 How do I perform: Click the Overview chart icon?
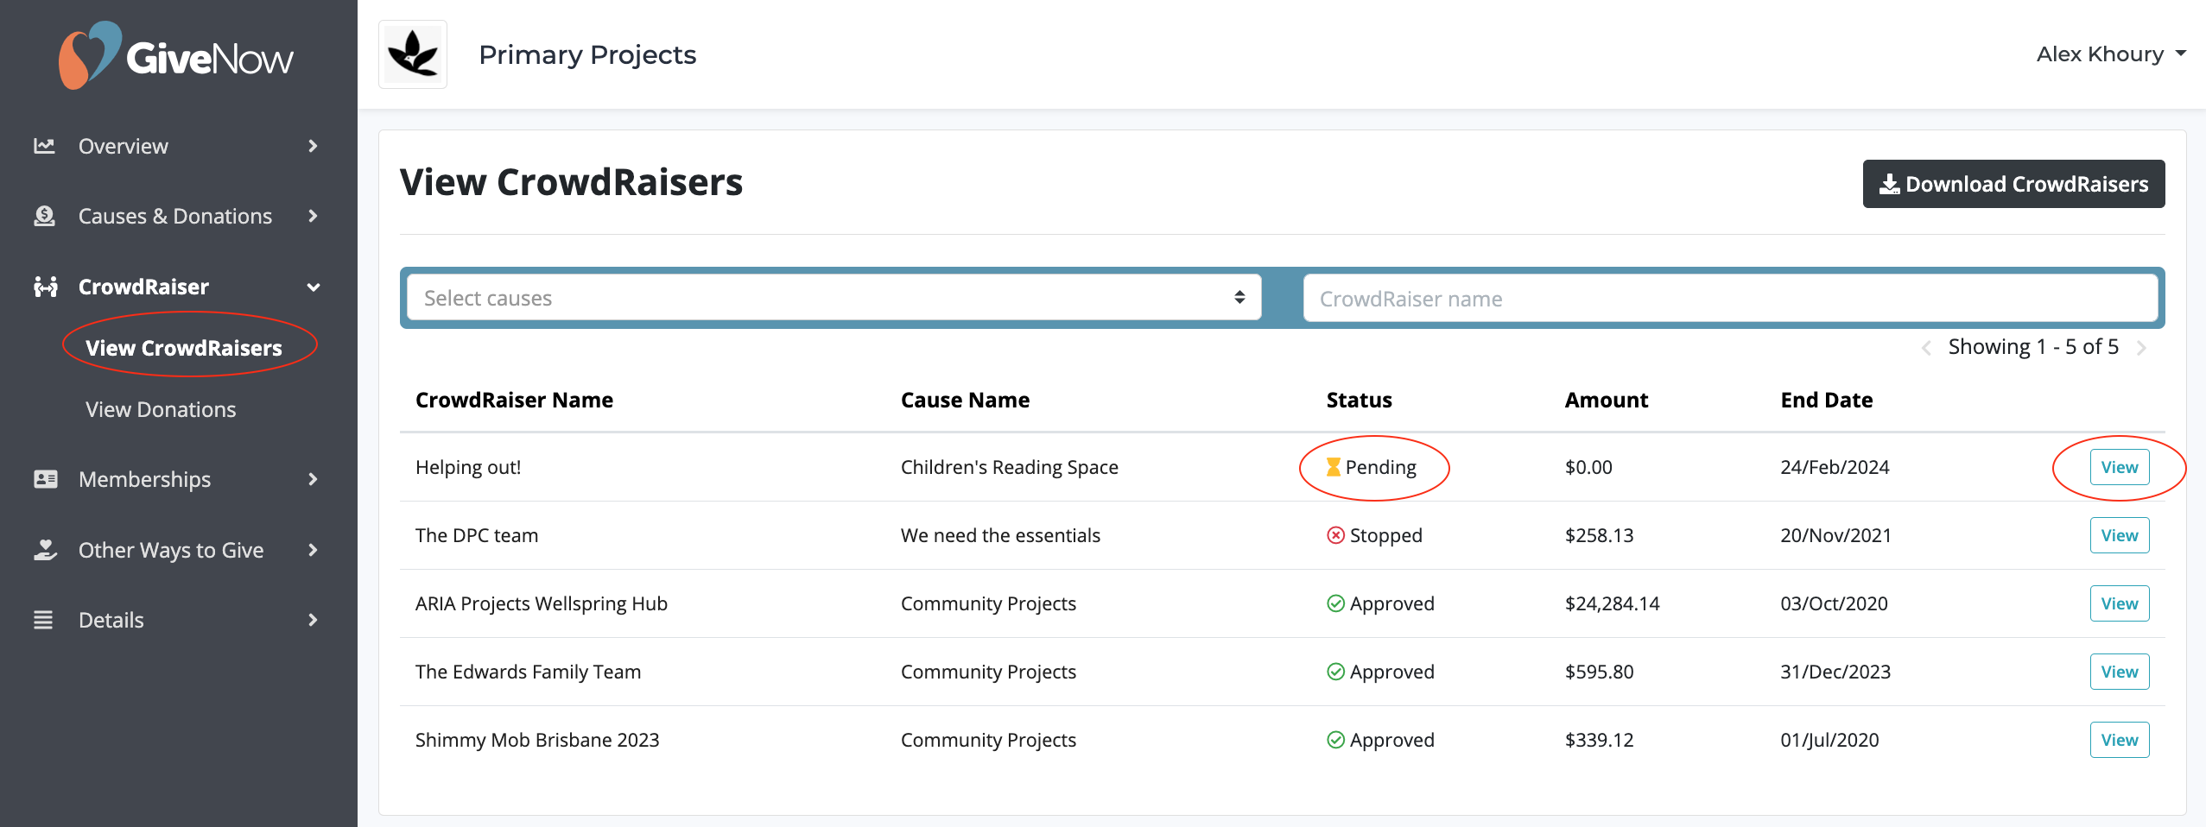(44, 146)
